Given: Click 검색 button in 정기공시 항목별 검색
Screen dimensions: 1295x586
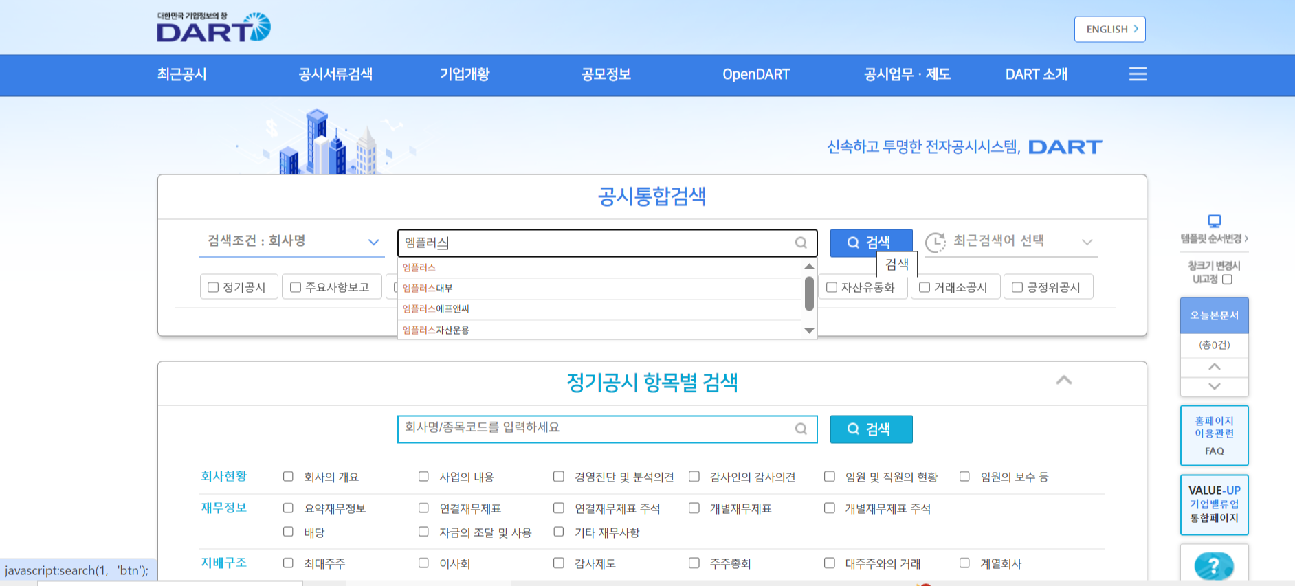Looking at the screenshot, I should coord(871,429).
